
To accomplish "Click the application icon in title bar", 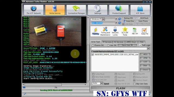I will (x=23, y=2).
